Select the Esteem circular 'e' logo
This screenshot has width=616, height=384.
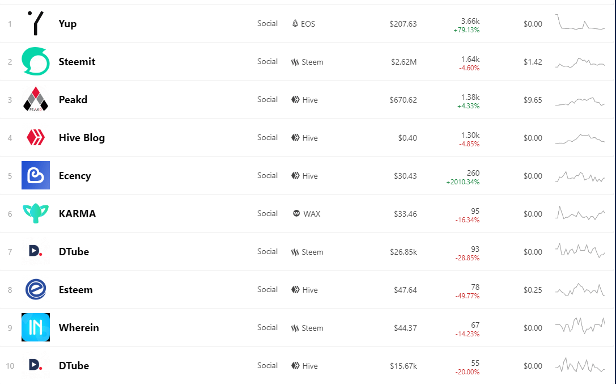pyautogui.click(x=35, y=289)
